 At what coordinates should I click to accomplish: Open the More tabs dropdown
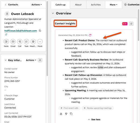click(x=114, y=5)
